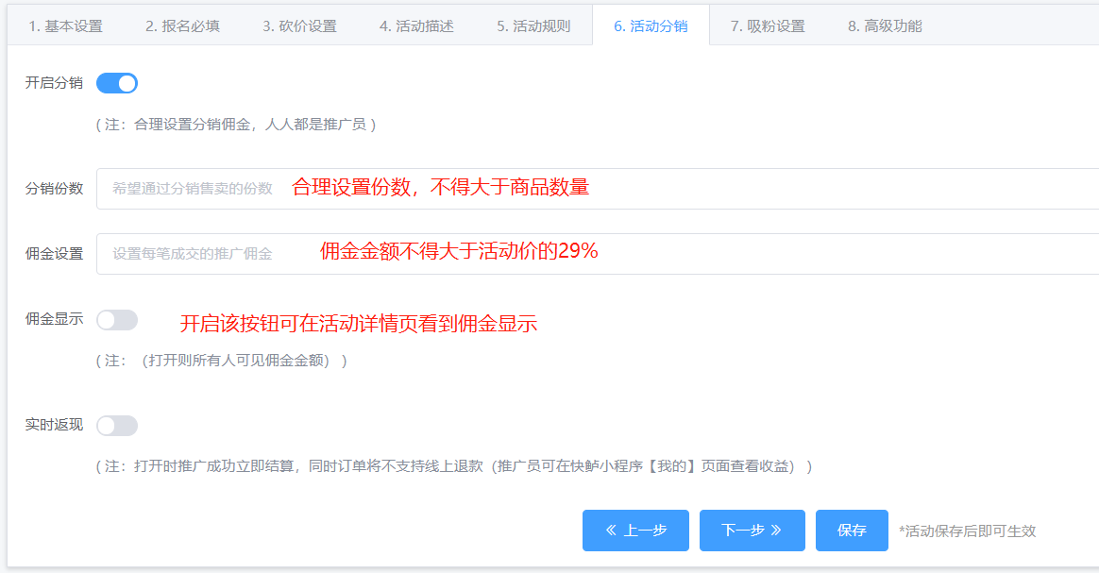
Task: Go to the 3. 砍价设置 tab
Action: [x=299, y=26]
